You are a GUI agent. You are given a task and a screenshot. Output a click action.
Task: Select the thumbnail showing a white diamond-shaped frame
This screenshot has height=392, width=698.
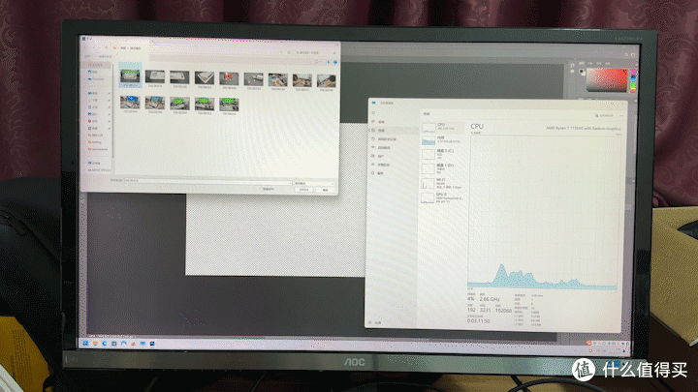(205, 78)
